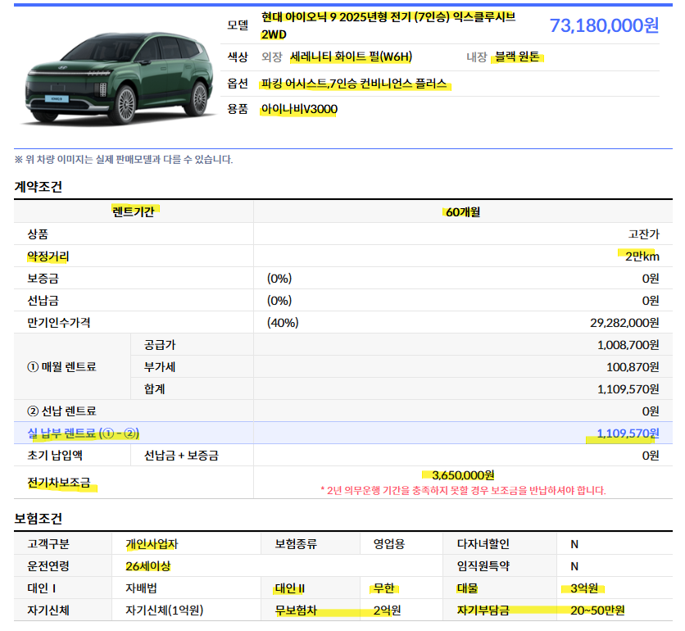Click the 고객구분 label
This screenshot has height=631, width=685.
coord(48,544)
